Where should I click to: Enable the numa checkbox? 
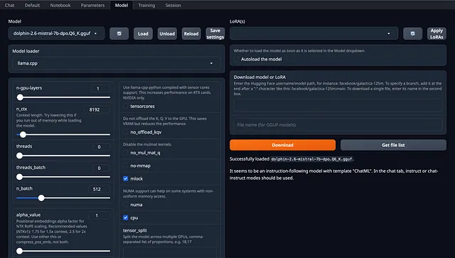point(126,205)
